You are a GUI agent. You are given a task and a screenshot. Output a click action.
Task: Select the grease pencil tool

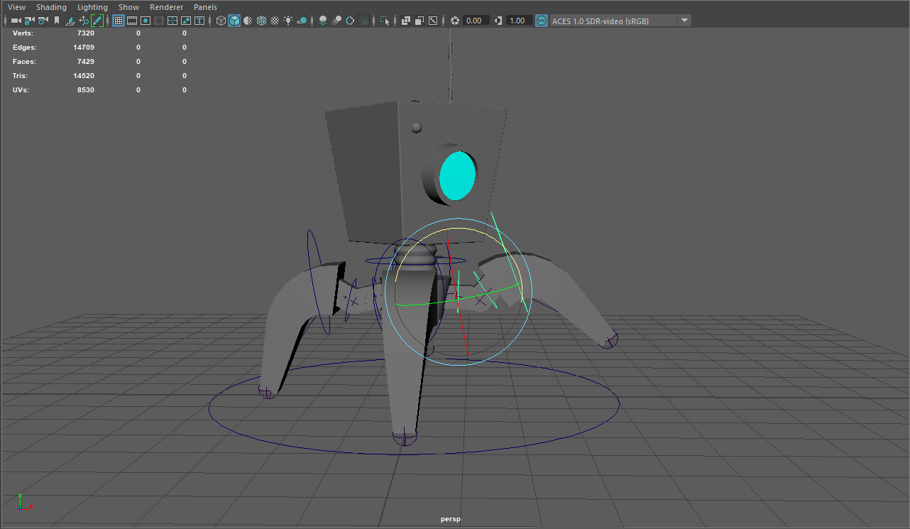[x=97, y=20]
